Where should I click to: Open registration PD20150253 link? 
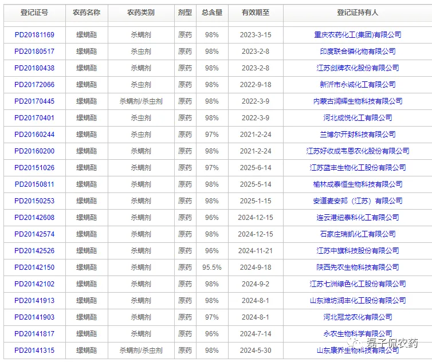34,201
